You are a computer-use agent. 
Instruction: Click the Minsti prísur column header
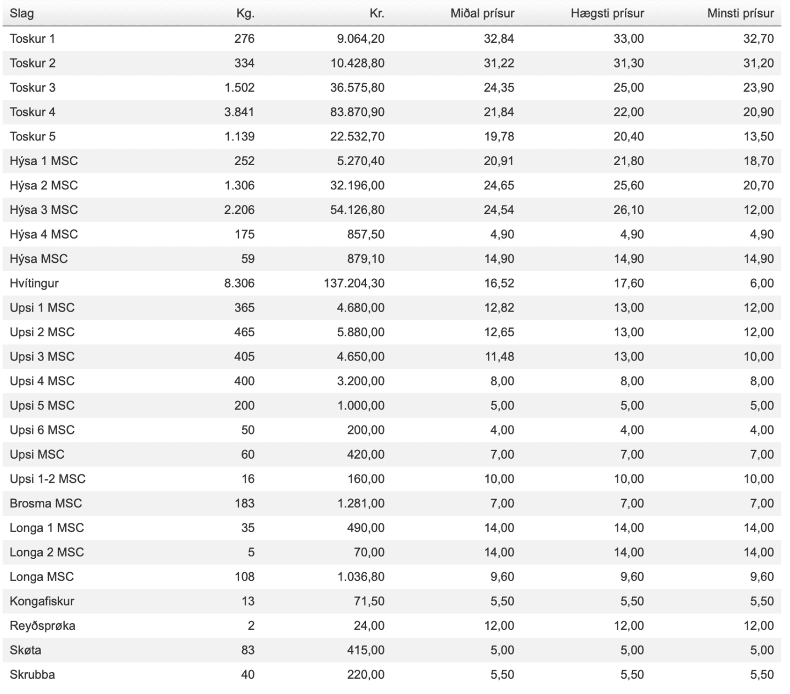coord(740,13)
